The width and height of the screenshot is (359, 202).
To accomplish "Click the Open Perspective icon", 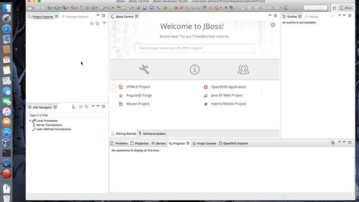I will 334,8.
